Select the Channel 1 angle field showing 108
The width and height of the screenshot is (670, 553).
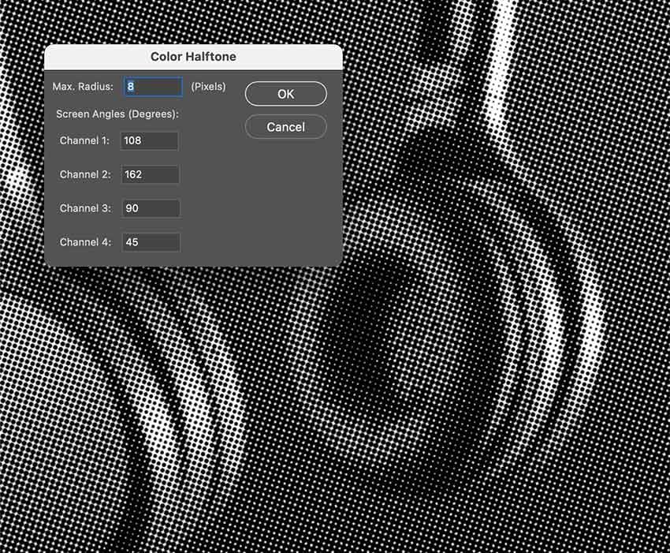pos(149,140)
